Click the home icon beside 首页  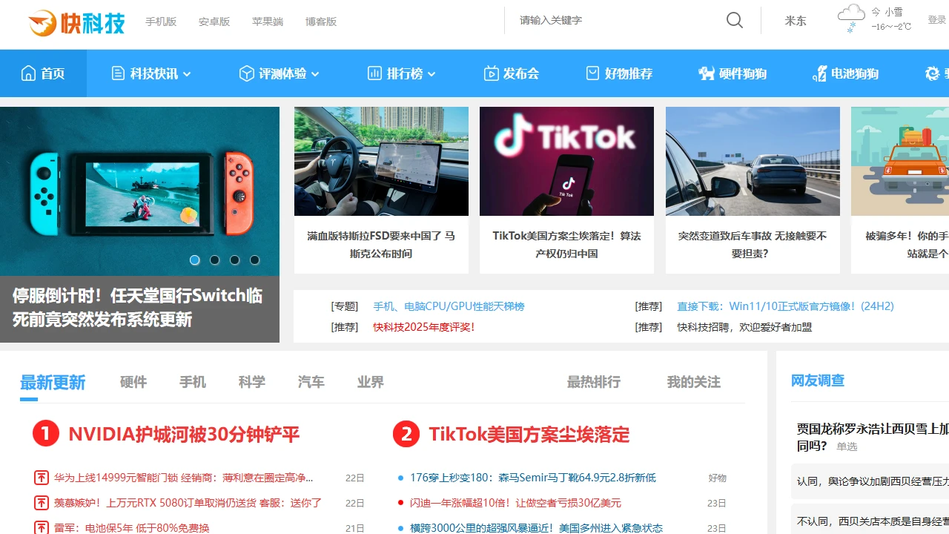click(28, 73)
